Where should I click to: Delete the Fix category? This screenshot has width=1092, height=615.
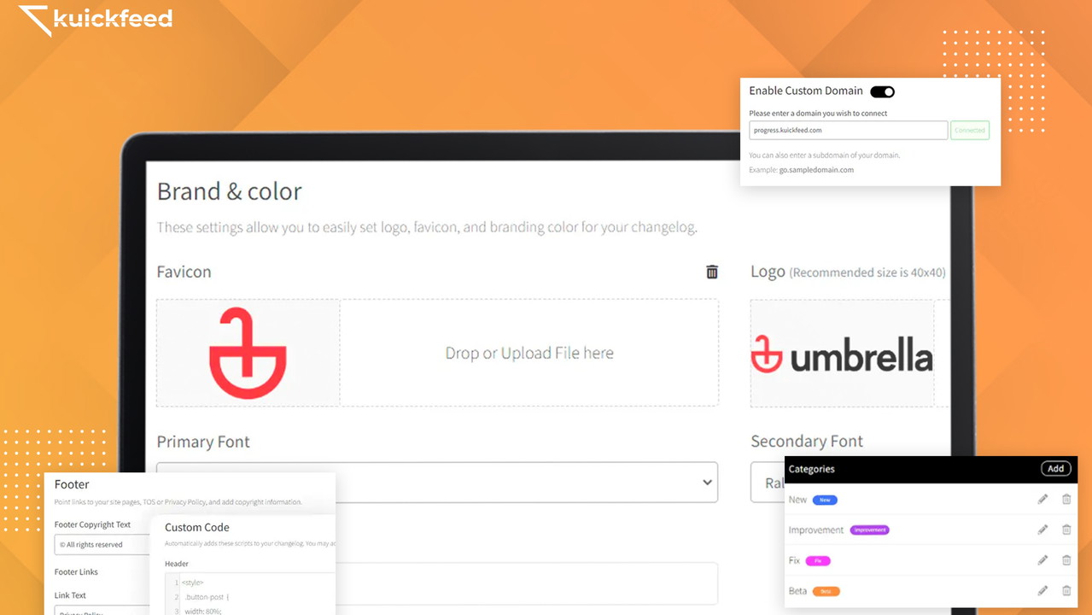[x=1066, y=560]
